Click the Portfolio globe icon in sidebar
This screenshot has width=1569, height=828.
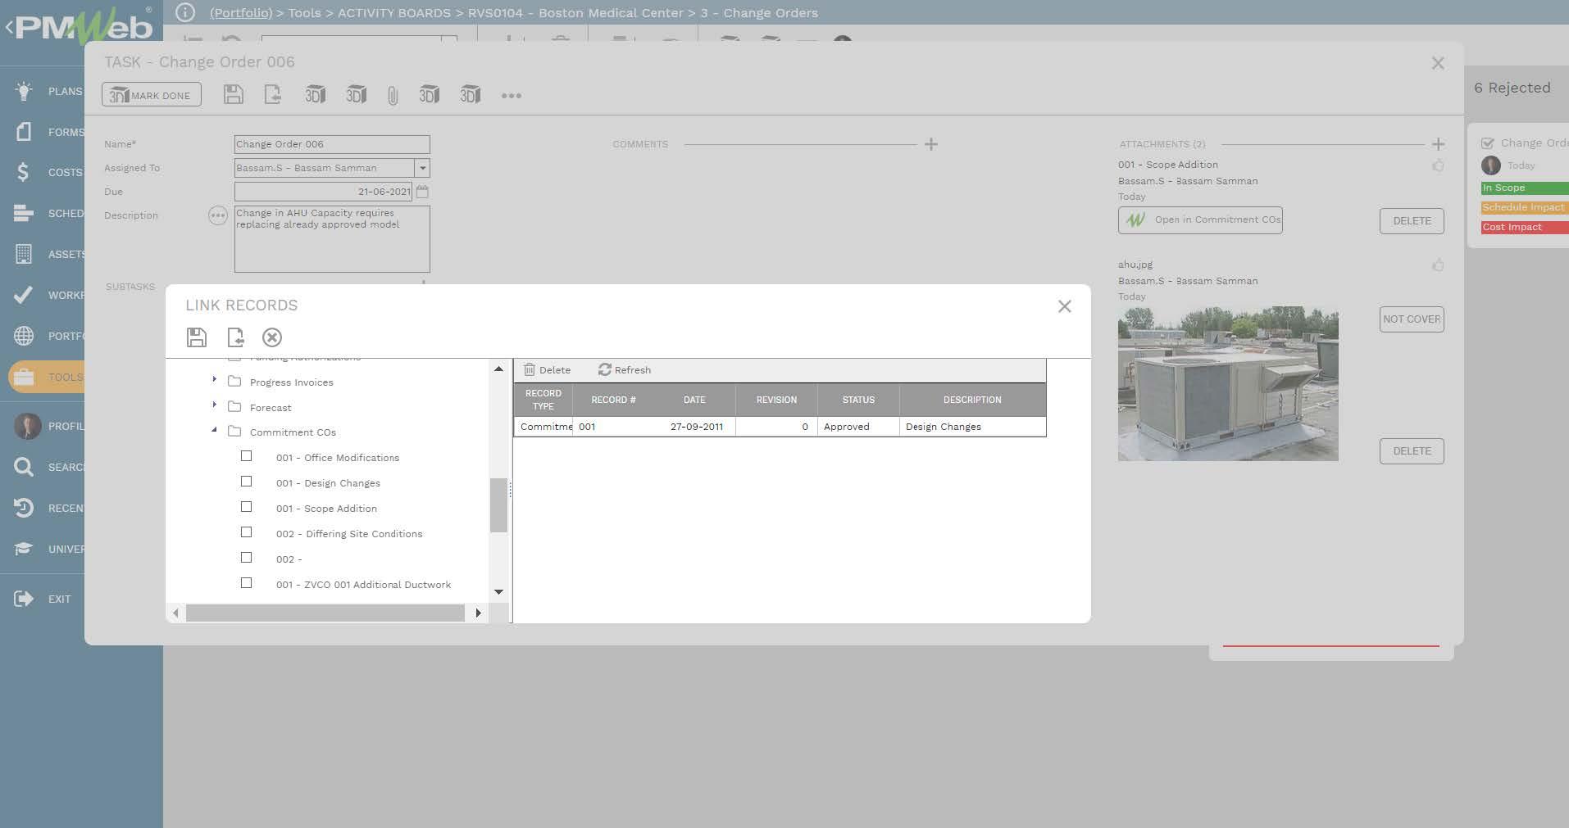(x=24, y=336)
